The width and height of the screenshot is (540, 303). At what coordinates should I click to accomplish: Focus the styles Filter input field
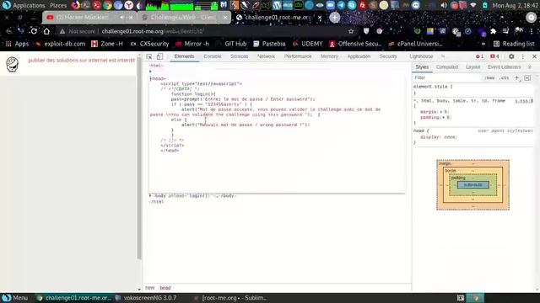coord(447,78)
